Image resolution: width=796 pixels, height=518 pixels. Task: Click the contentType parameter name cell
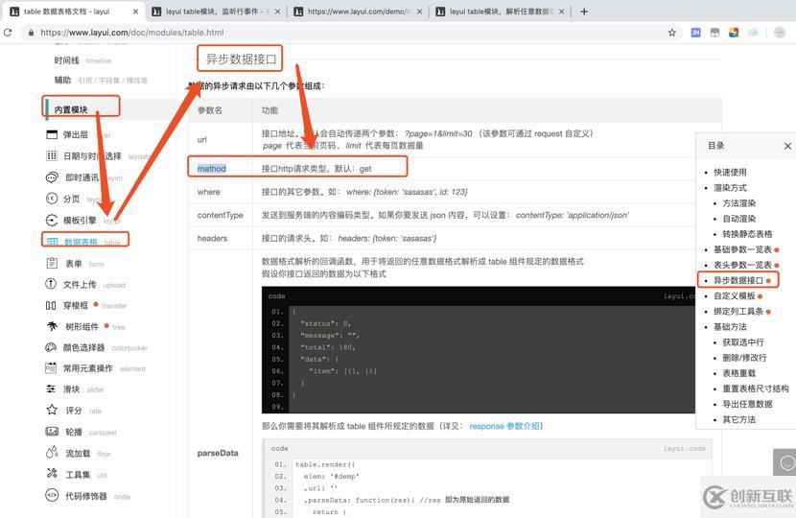[221, 215]
